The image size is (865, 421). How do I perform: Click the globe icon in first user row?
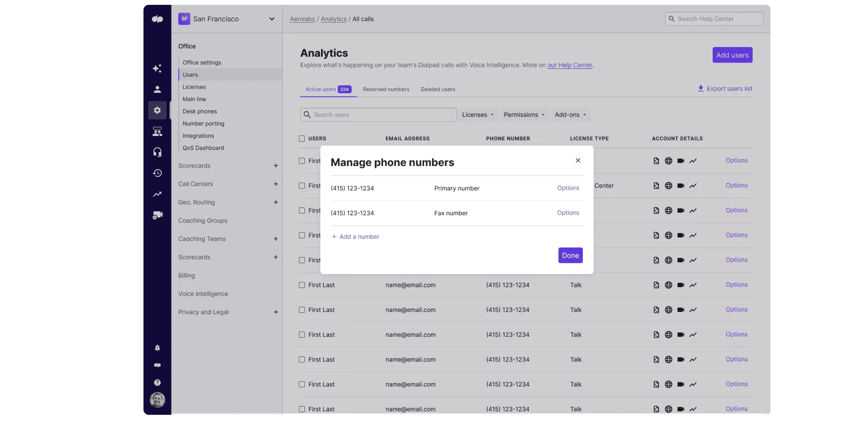668,161
